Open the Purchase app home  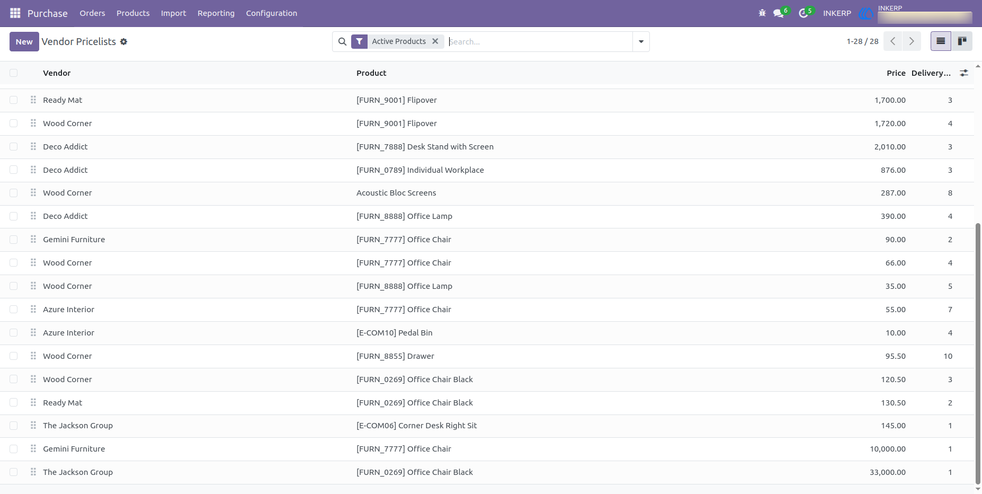[x=47, y=13]
